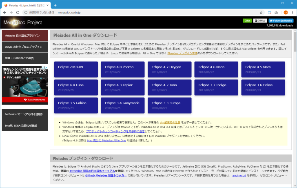Open the GitHub button in header
297x188 pixels.
click(x=260, y=21)
